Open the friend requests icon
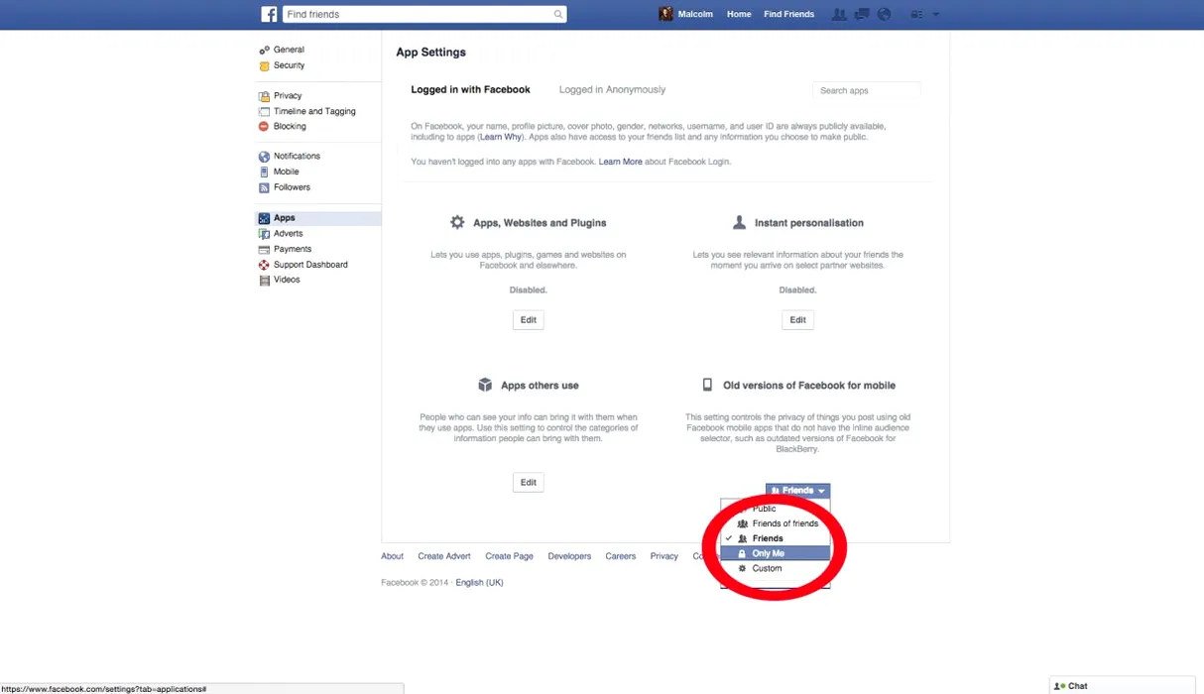The height and width of the screenshot is (694, 1204). (x=840, y=15)
